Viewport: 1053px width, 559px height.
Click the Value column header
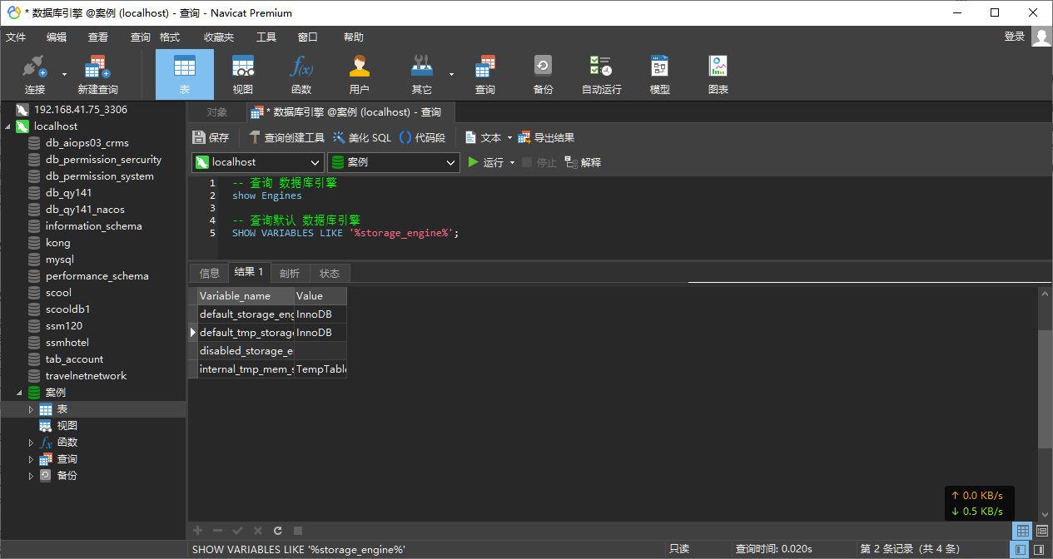[320, 296]
